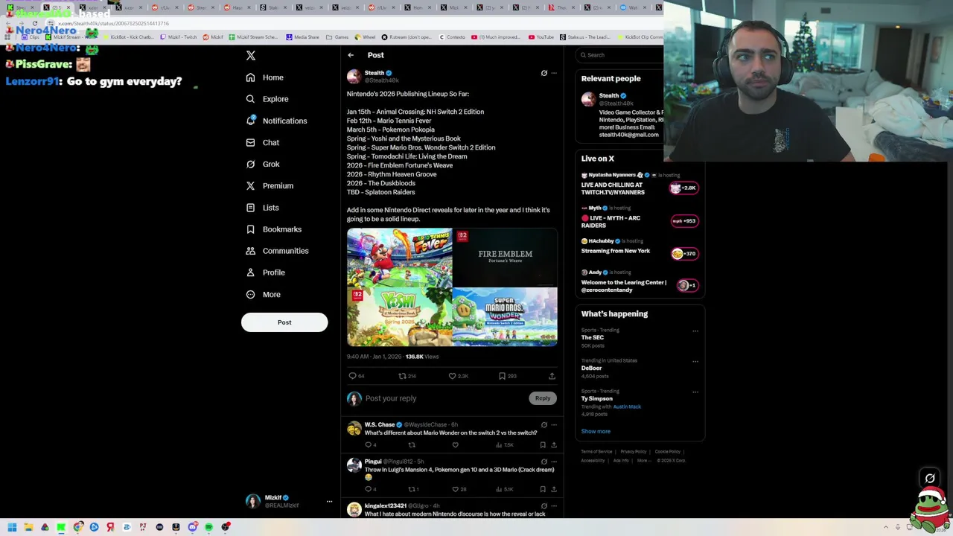The height and width of the screenshot is (536, 953).
Task: Share Stealth's post via share icon
Action: 552,376
